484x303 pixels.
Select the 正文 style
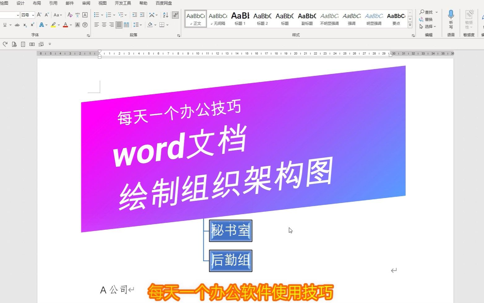pos(196,19)
